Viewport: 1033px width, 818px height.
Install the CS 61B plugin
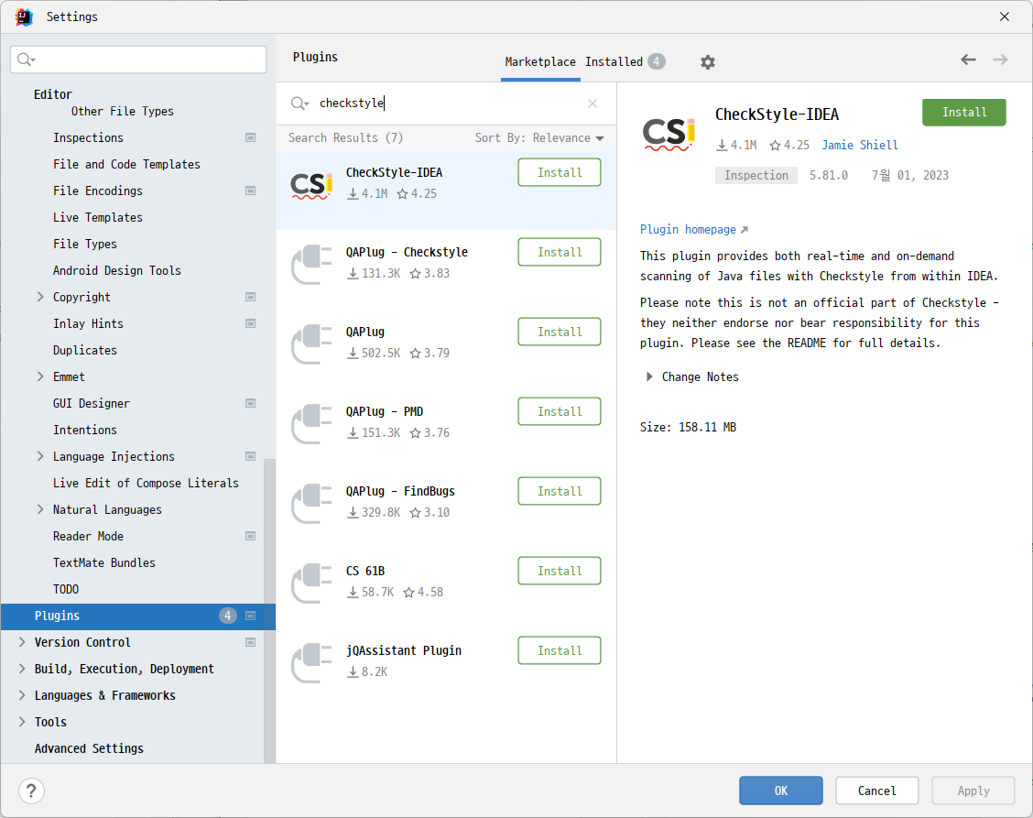point(560,572)
